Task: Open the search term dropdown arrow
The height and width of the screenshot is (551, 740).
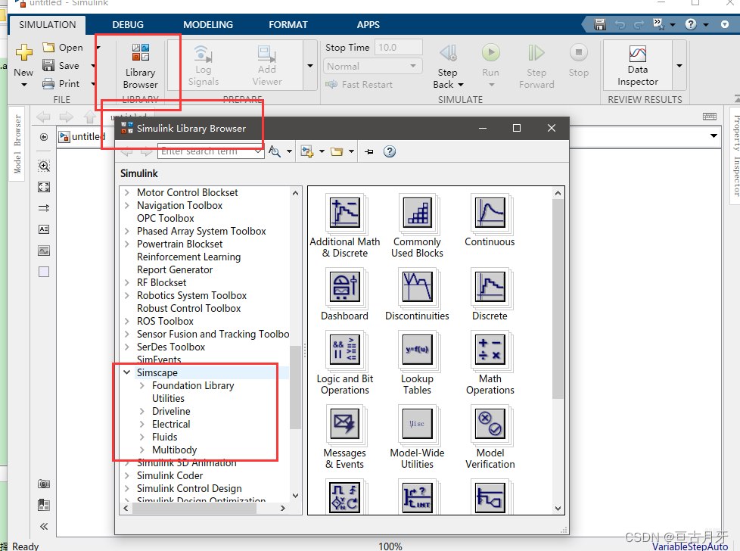Action: point(258,151)
